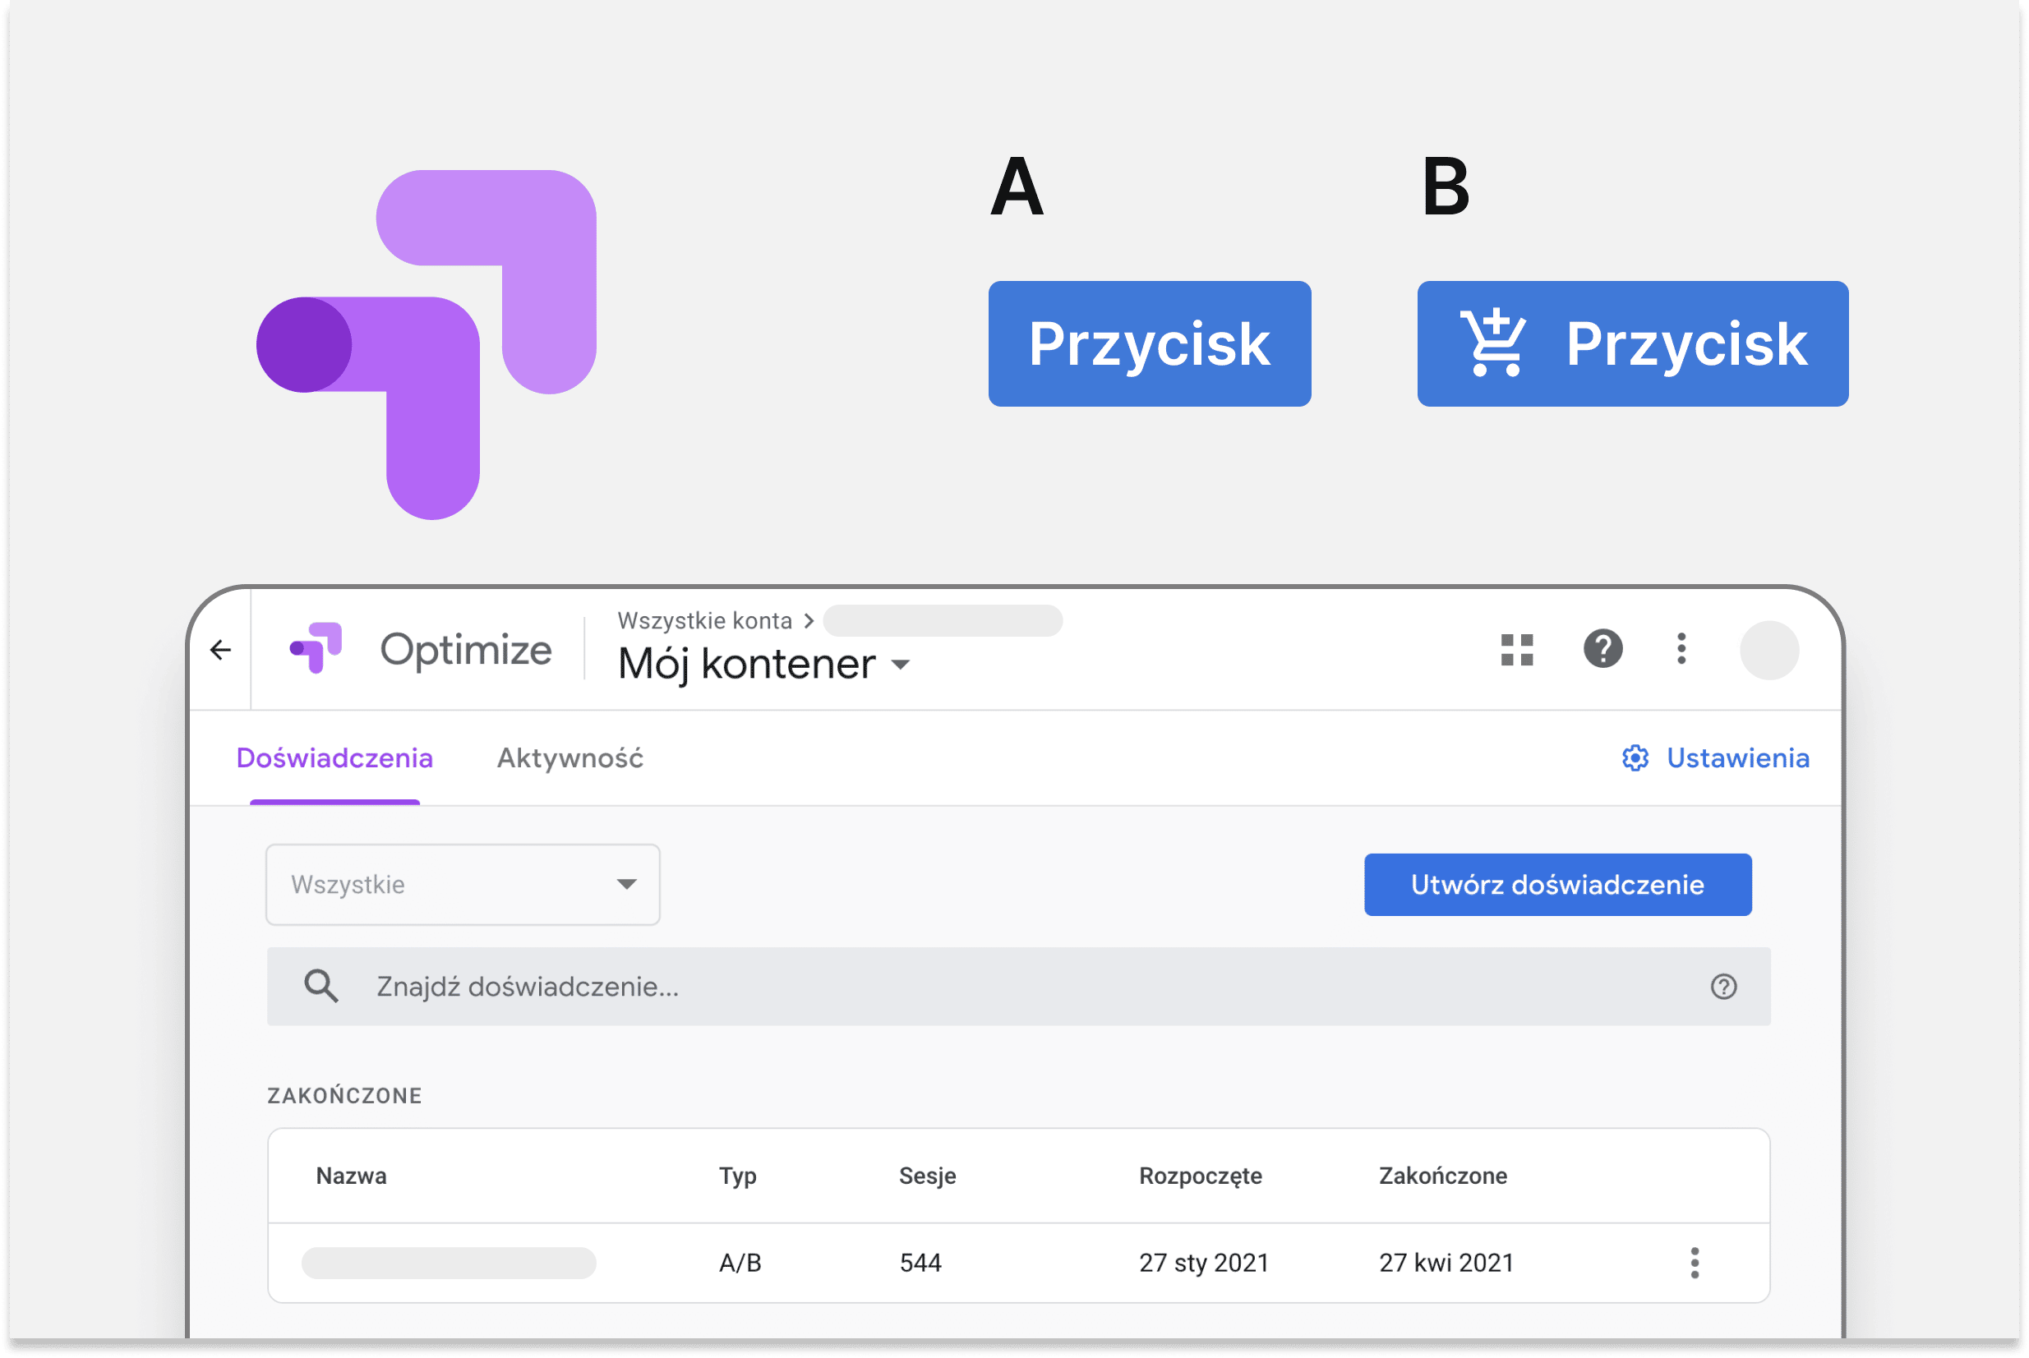This screenshot has width=2029, height=1358.
Task: Open the A/B experiment row options menu
Action: click(x=1695, y=1263)
